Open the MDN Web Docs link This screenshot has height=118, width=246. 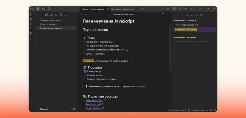(x=94, y=100)
